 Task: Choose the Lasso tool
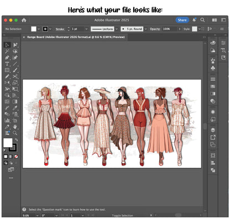coord(15,51)
